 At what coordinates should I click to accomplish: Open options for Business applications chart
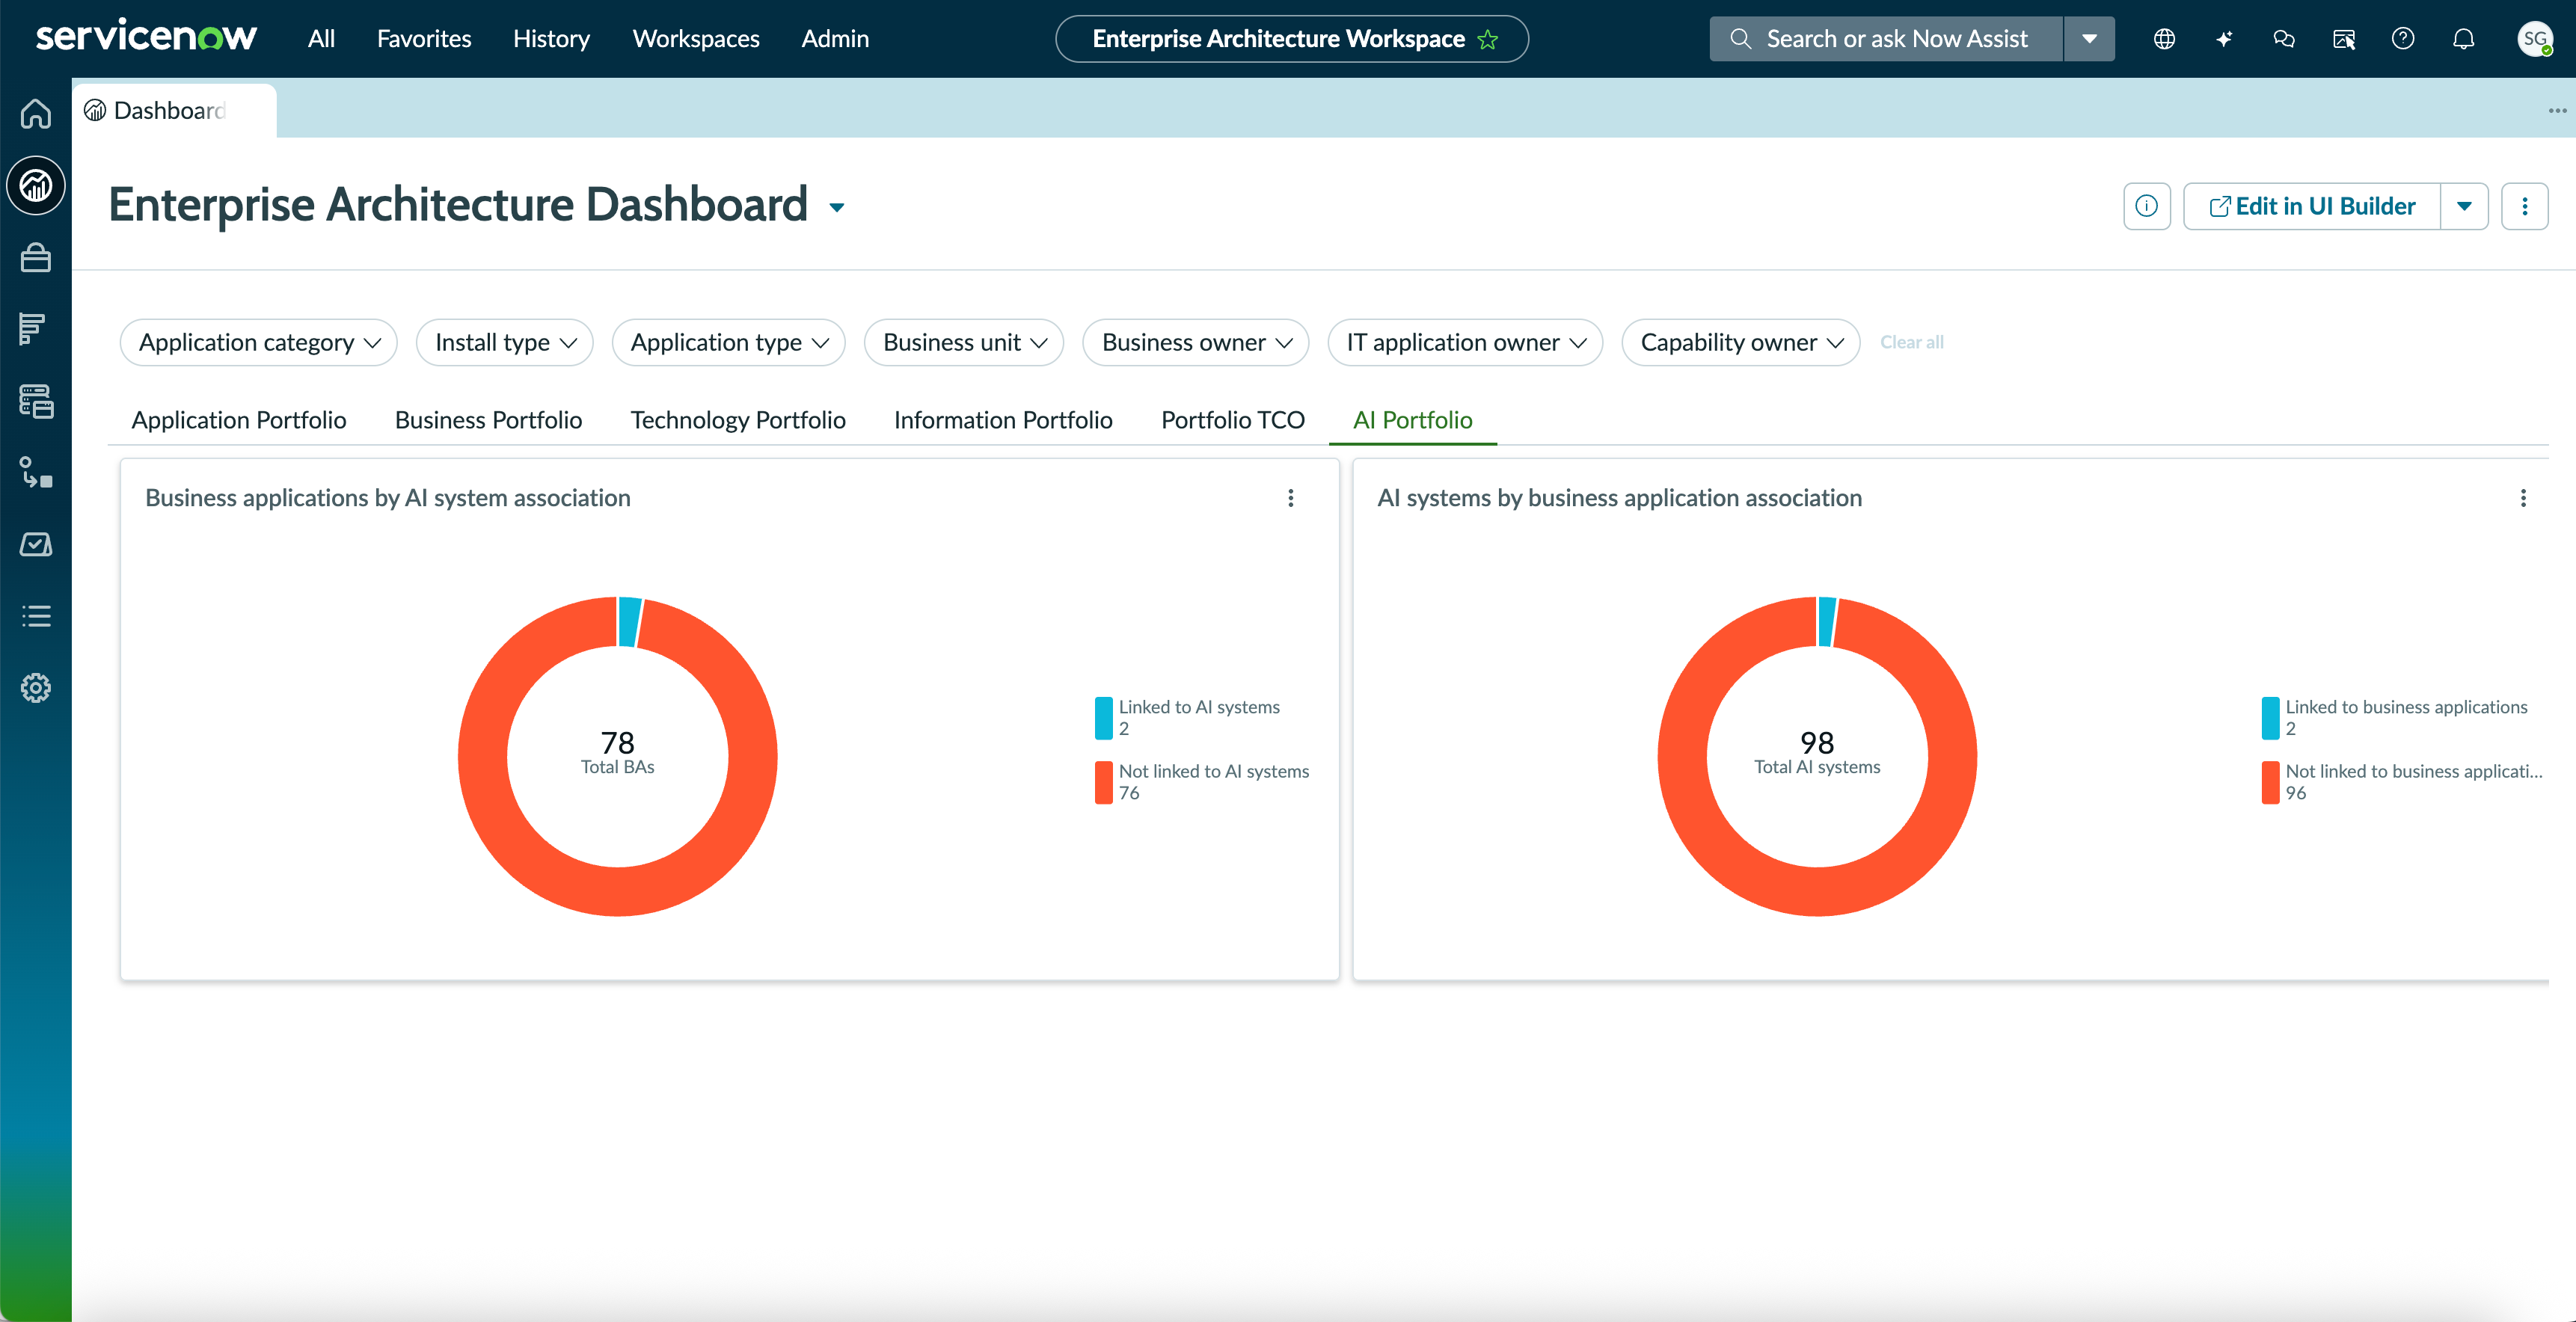[x=1291, y=498]
